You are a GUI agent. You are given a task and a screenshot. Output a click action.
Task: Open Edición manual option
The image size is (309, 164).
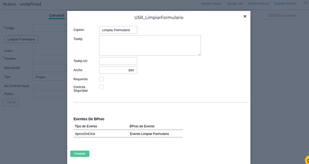click(258, 4)
